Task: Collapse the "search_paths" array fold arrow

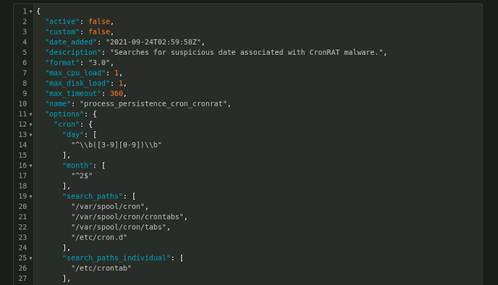Action: [x=31, y=196]
